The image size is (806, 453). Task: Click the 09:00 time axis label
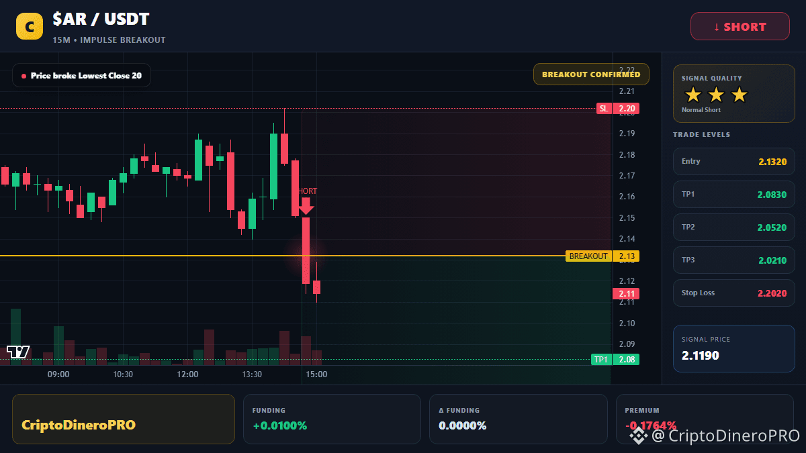click(58, 374)
